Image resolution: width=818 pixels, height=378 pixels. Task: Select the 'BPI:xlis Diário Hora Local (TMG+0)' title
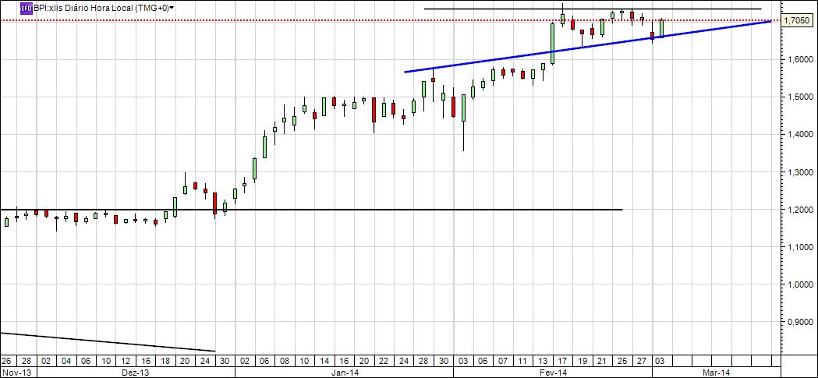click(x=101, y=8)
